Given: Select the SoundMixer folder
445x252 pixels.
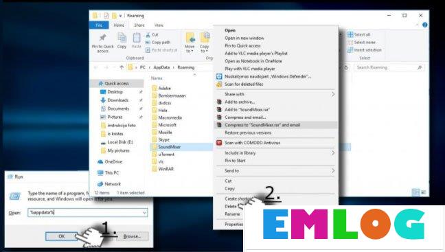Looking at the screenshot, I should [x=169, y=147].
